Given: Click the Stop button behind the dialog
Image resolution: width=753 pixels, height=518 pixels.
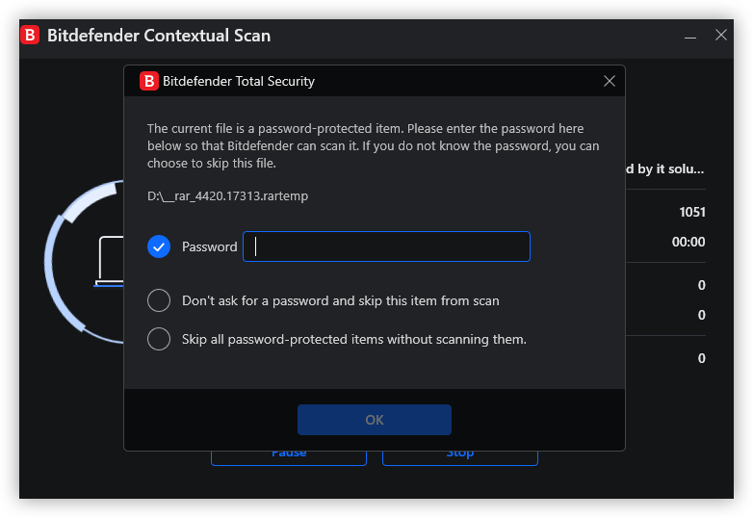Looking at the screenshot, I should pyautogui.click(x=460, y=458).
